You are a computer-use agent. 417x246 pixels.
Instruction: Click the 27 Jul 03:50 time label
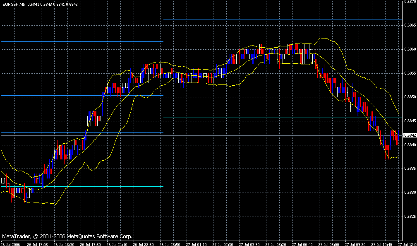[248, 244]
